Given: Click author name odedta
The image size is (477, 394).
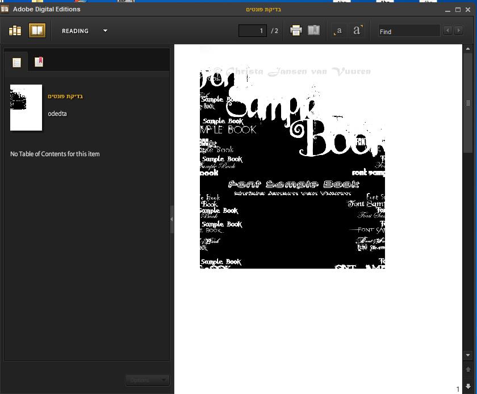Looking at the screenshot, I should [x=57, y=114].
